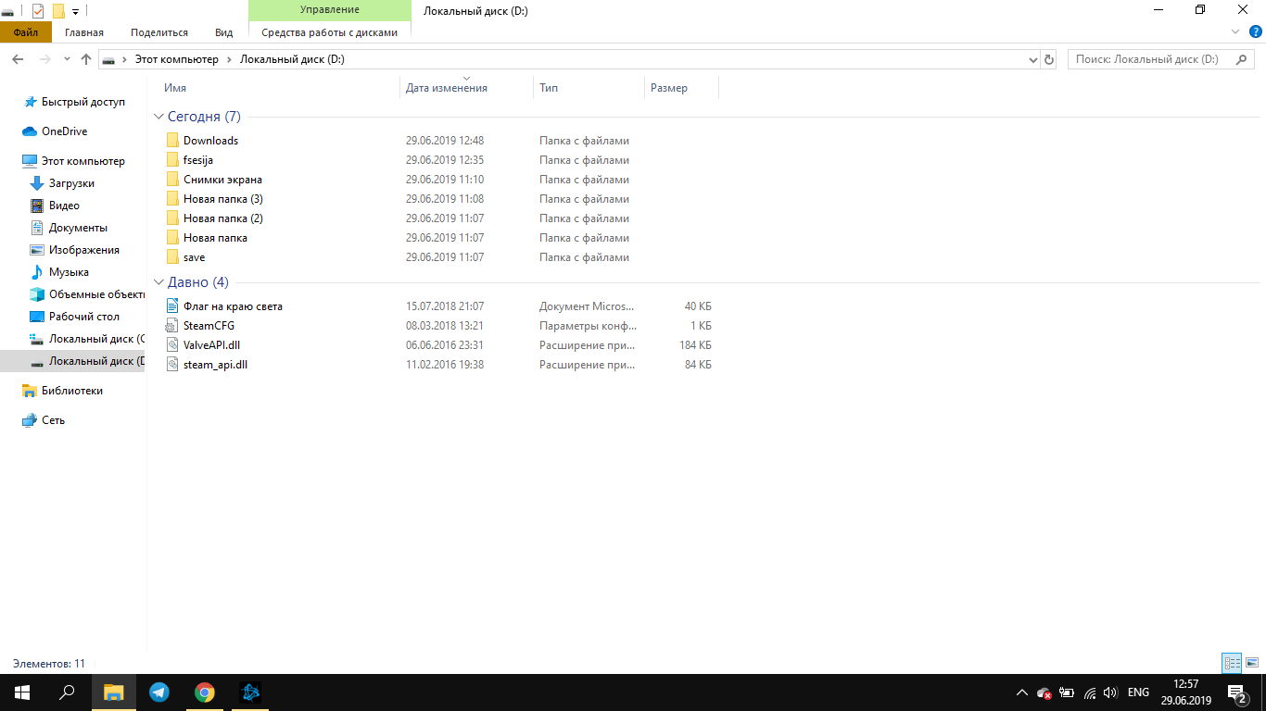This screenshot has width=1266, height=711.
Task: Click the chevron after Этот компьютер in path
Action: coord(228,59)
